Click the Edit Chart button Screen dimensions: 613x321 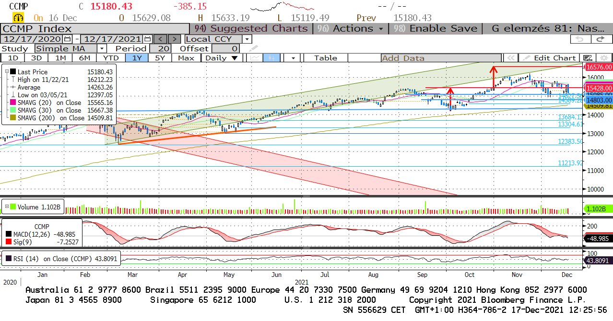point(550,58)
